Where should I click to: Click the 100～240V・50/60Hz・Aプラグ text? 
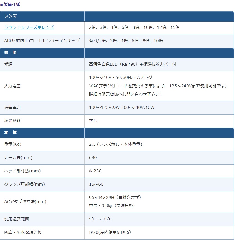click(x=121, y=77)
